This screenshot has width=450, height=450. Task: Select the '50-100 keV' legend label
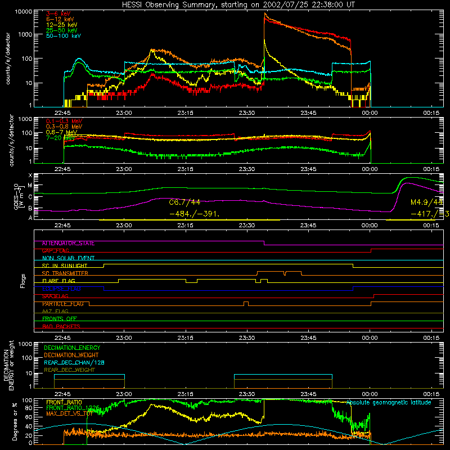pos(64,36)
